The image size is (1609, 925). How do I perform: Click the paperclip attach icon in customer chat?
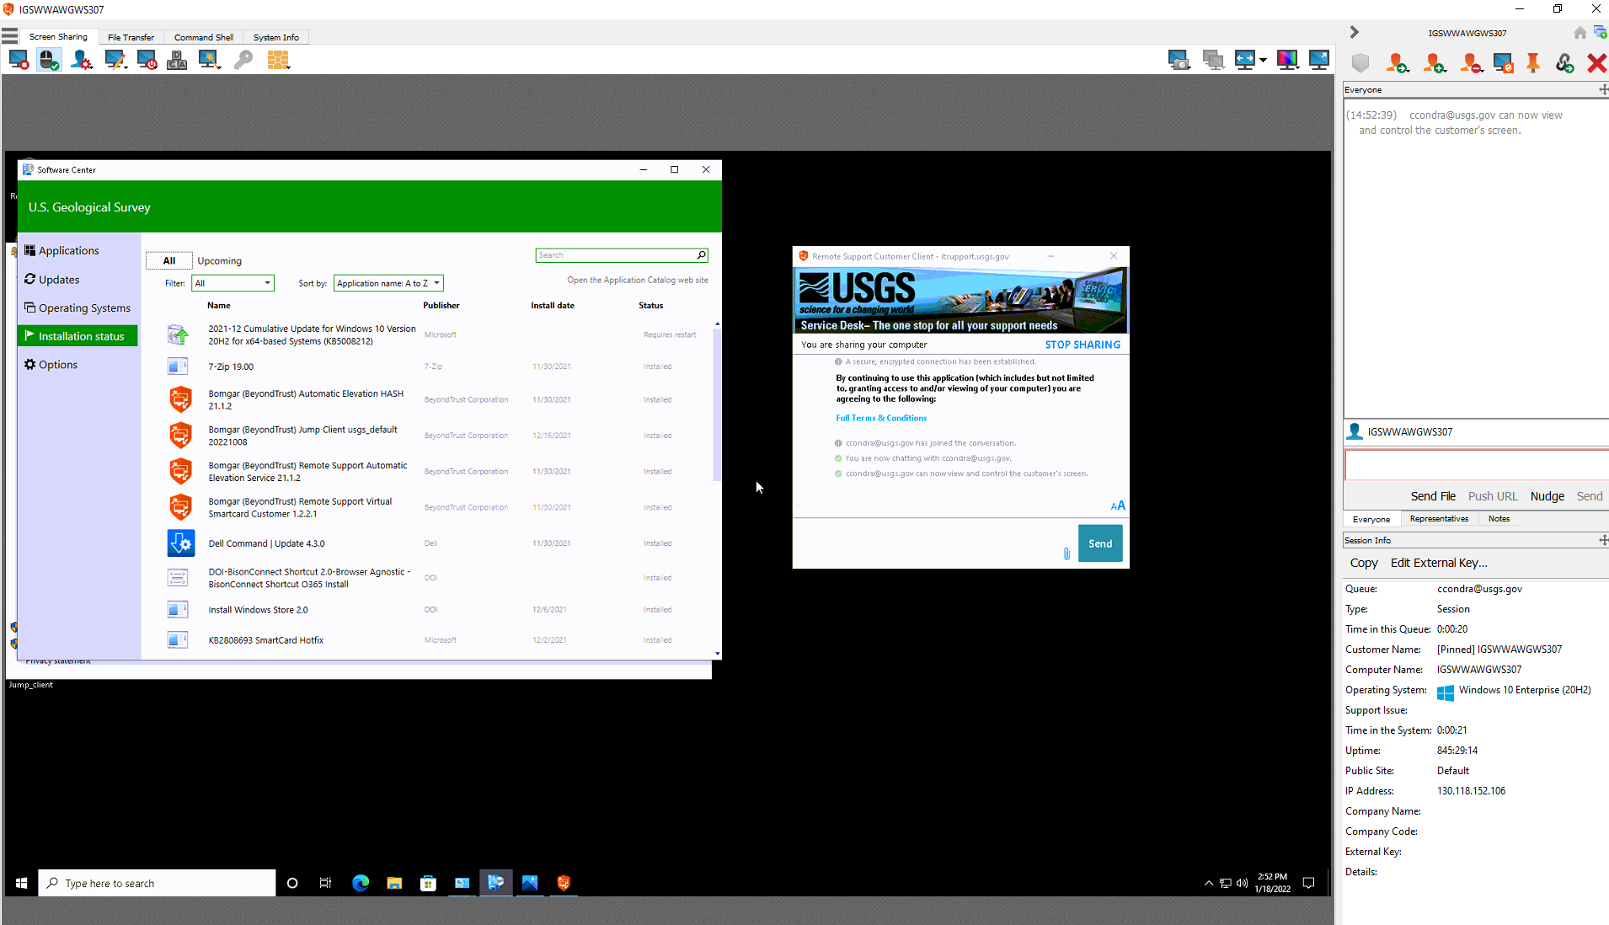coord(1066,553)
